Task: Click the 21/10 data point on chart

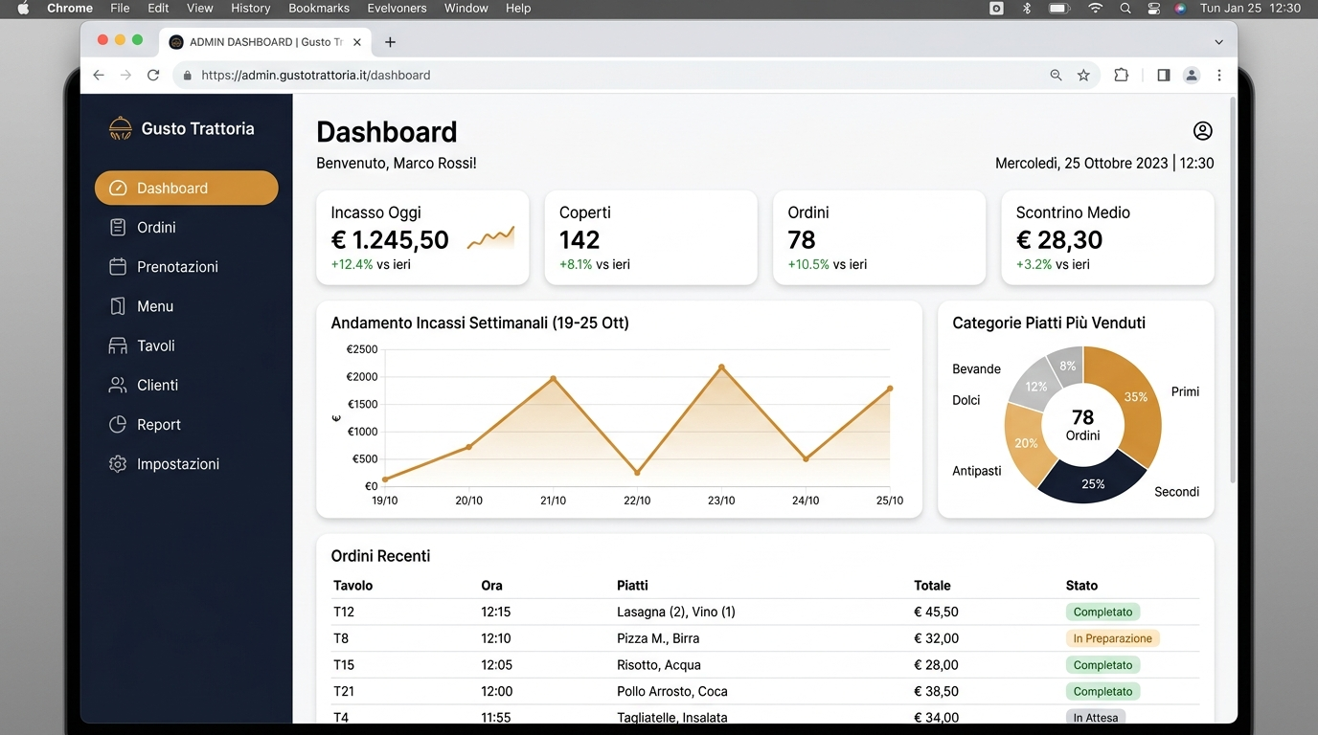Action: pyautogui.click(x=553, y=379)
